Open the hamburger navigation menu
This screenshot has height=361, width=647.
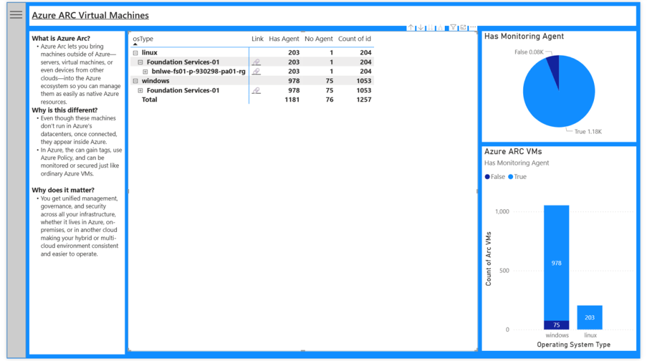pos(16,15)
